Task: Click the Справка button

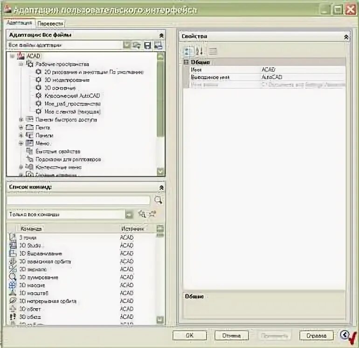Action: (317, 335)
